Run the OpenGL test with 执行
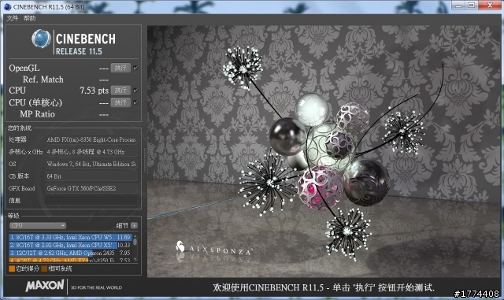 click(x=120, y=68)
